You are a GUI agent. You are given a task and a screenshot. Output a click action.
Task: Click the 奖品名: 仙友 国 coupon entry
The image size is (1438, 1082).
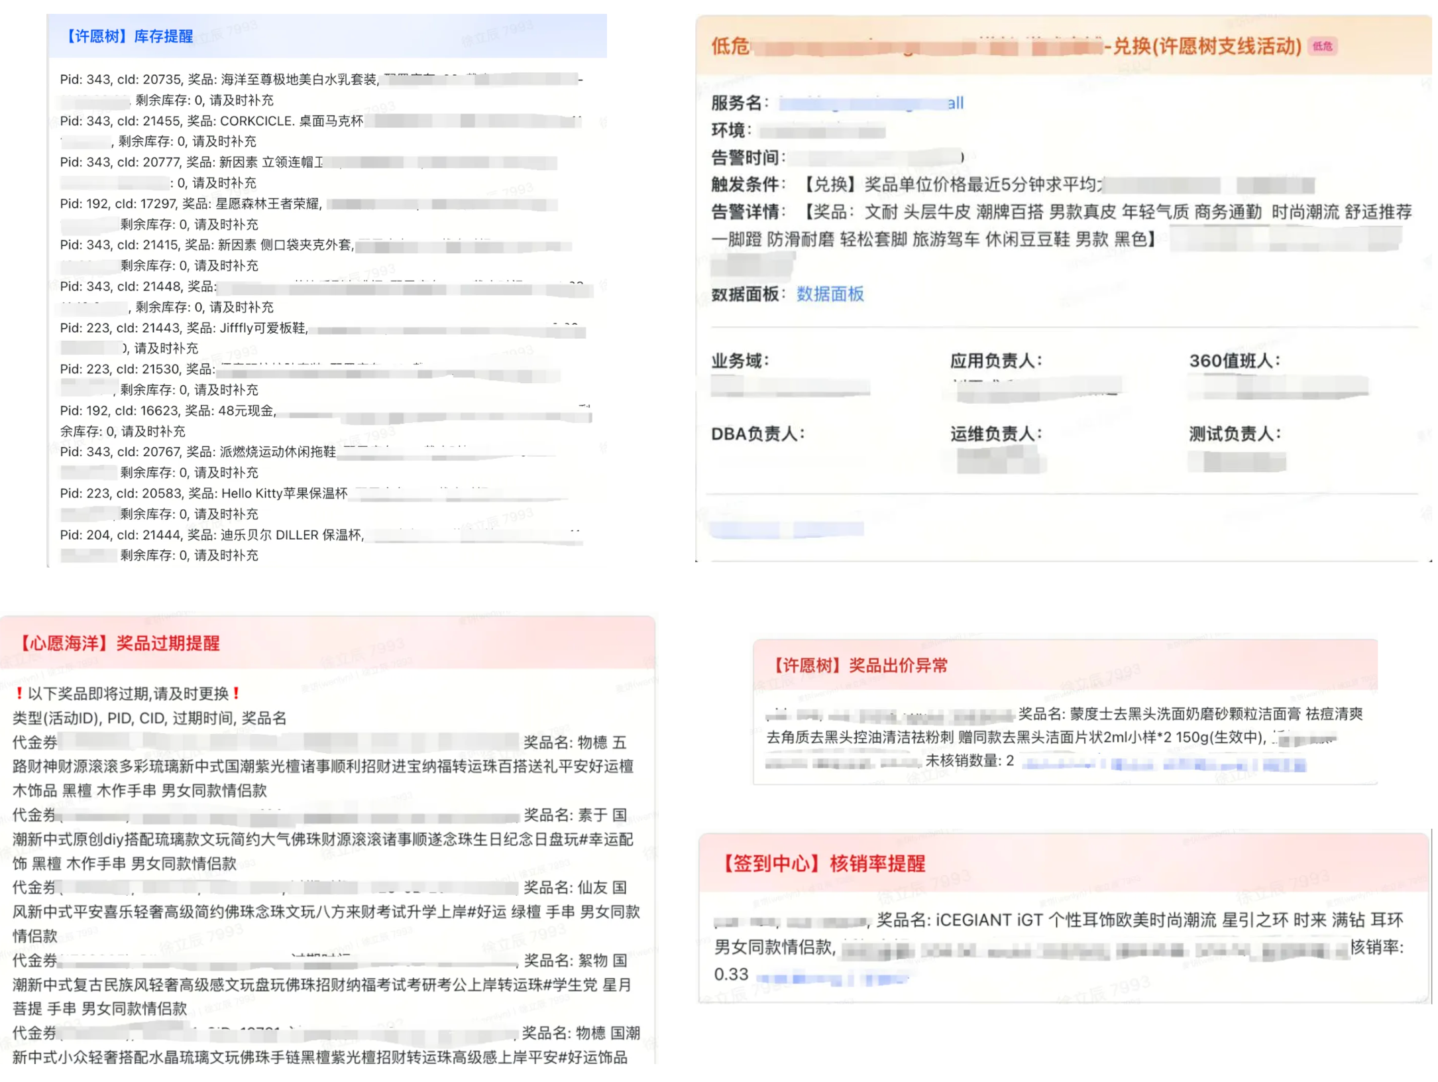point(327,911)
